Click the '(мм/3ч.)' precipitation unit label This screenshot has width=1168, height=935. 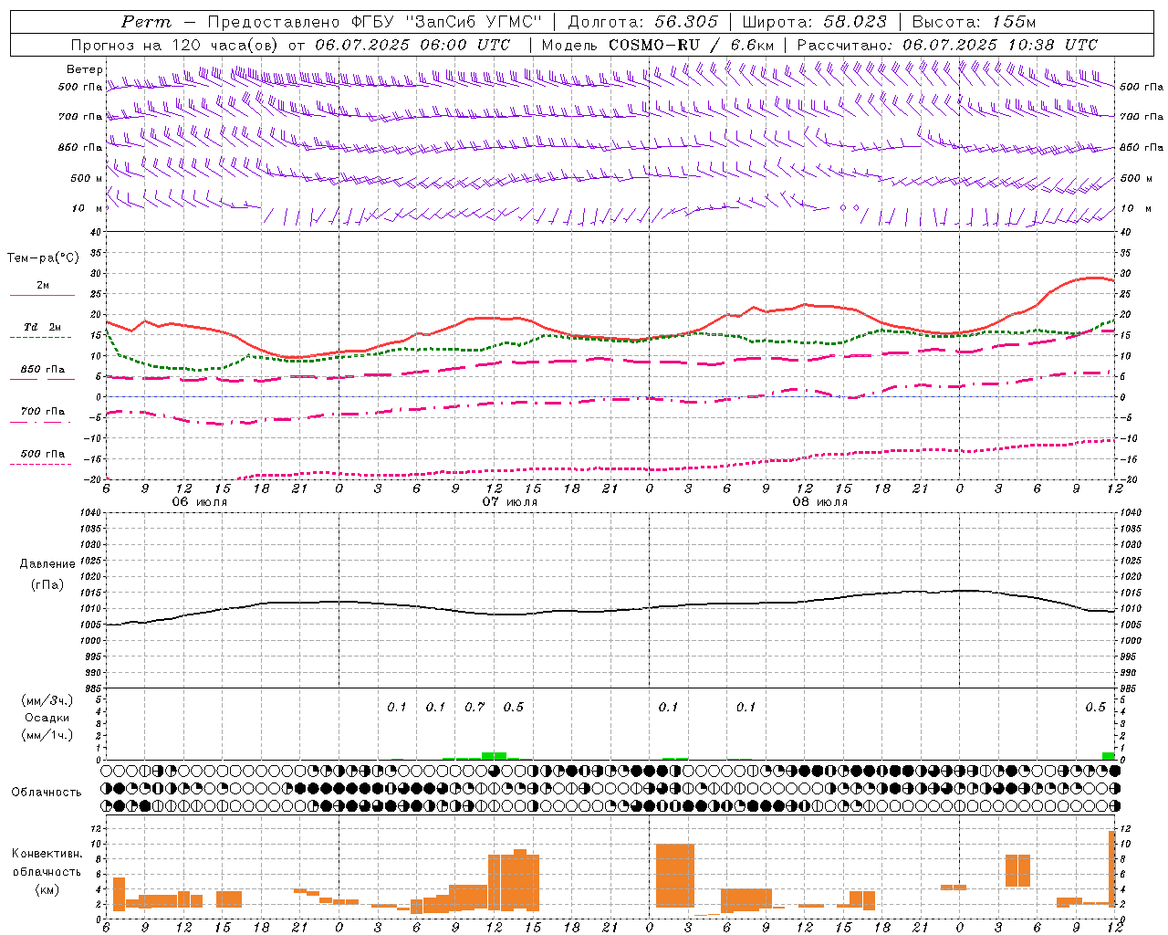click(47, 700)
